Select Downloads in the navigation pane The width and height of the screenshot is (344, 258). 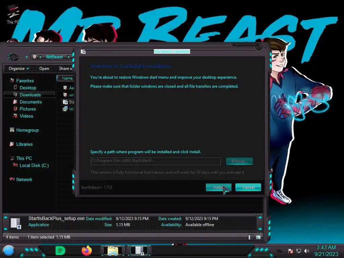pos(30,95)
